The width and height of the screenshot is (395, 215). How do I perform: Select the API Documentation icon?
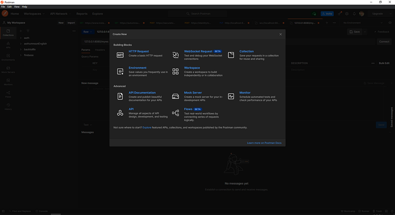120,96
